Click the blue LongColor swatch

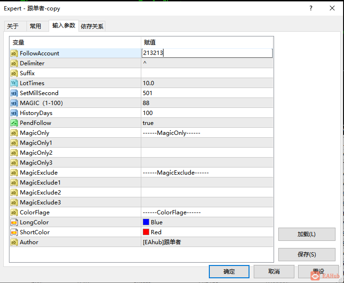(146, 222)
